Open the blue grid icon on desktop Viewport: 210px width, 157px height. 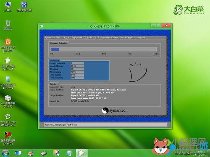click(x=24, y=6)
